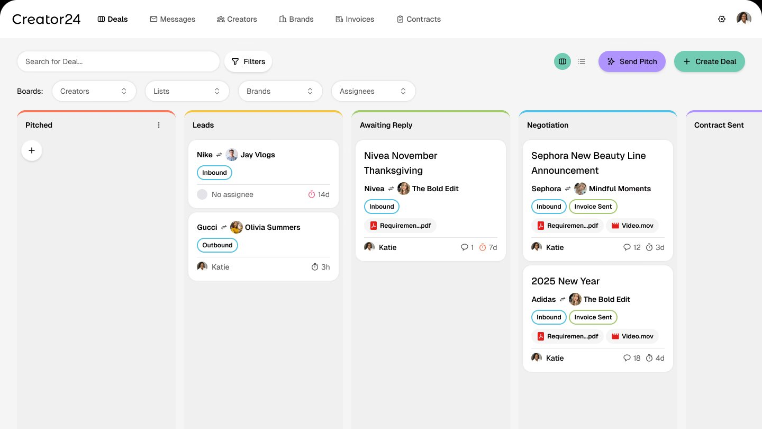
Task: Click the Awaiting Reply column header
Action: click(x=386, y=125)
